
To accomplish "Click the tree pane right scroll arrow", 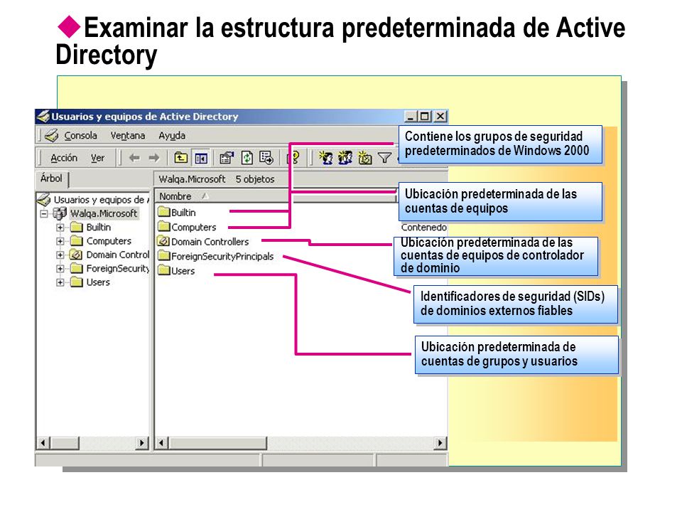I will 141,443.
